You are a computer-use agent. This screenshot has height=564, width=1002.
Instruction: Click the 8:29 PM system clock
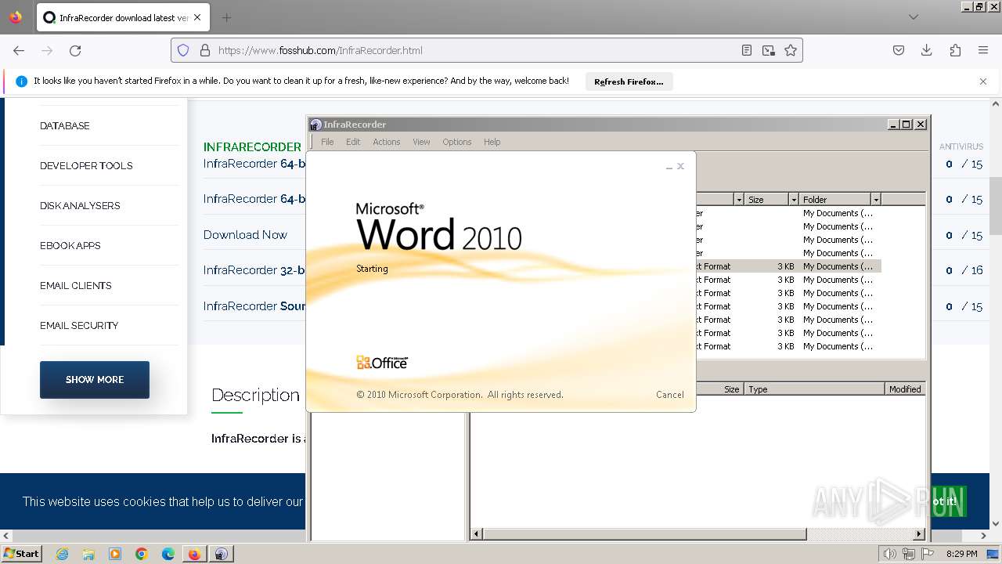[x=961, y=554]
